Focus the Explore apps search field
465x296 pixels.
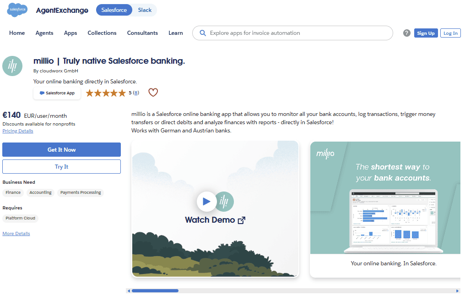[292, 33]
